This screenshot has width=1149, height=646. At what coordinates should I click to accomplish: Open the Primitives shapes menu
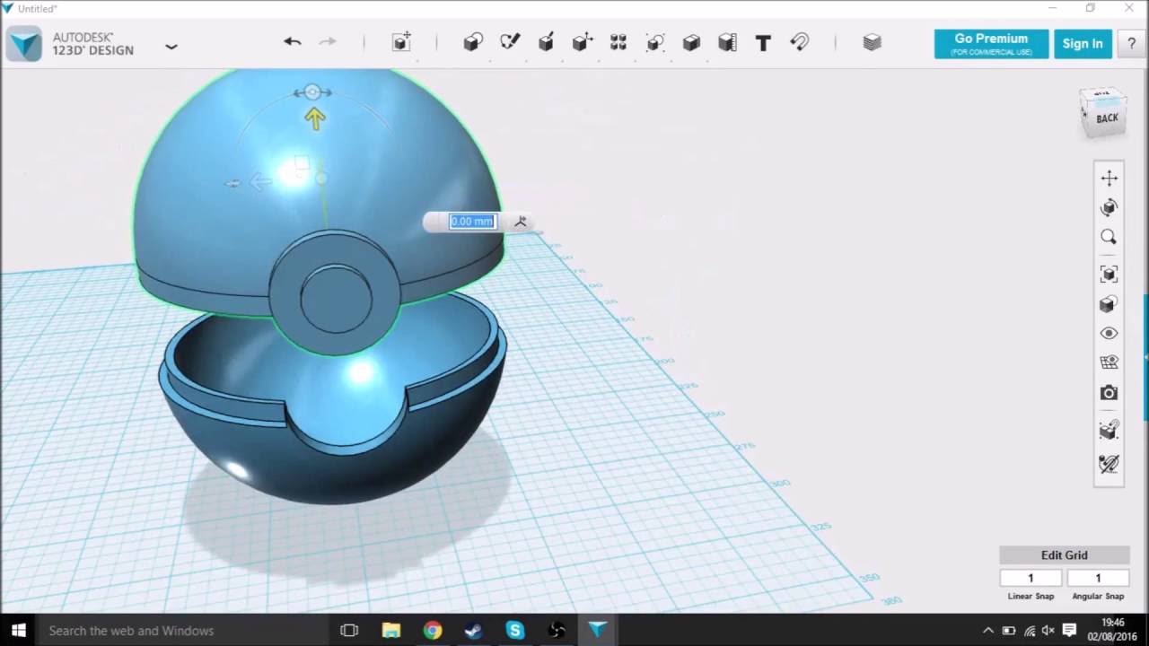[x=473, y=42]
